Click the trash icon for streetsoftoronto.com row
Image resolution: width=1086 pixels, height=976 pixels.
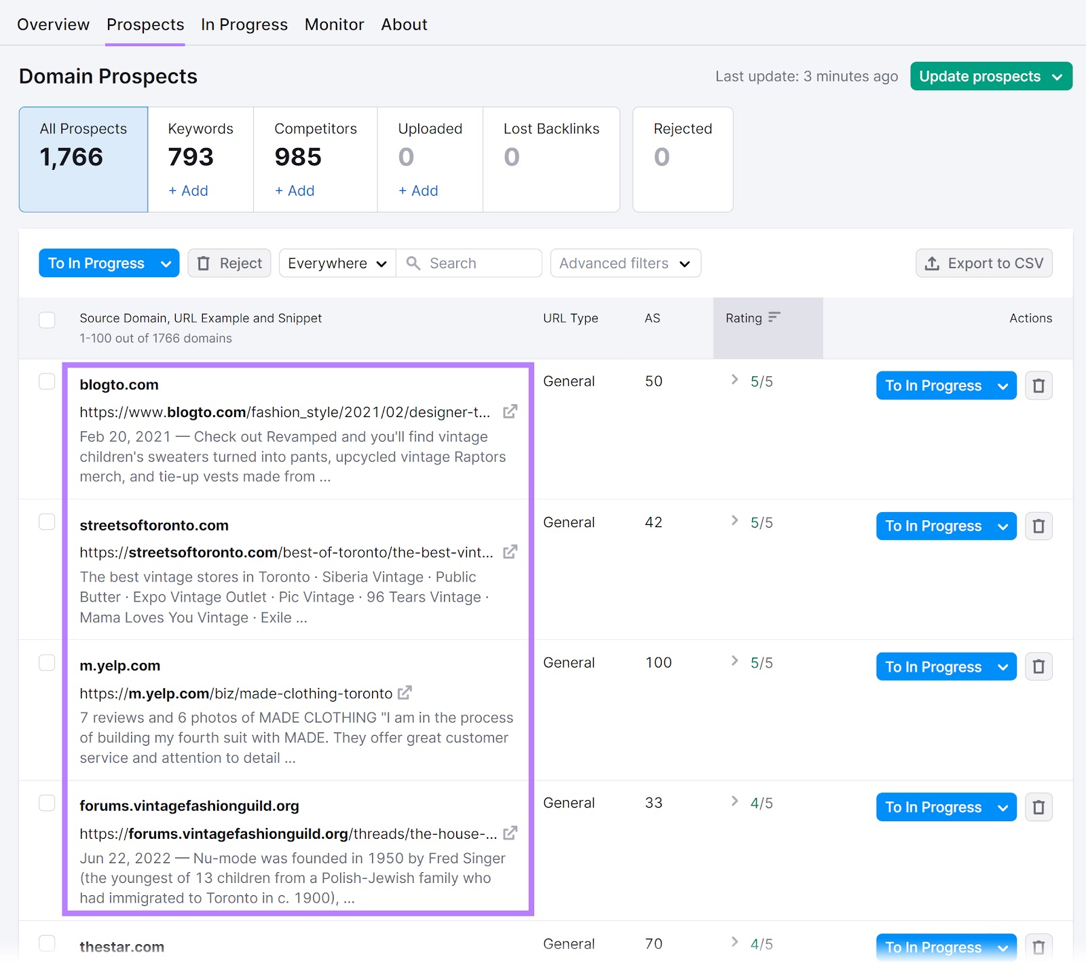pos(1038,526)
